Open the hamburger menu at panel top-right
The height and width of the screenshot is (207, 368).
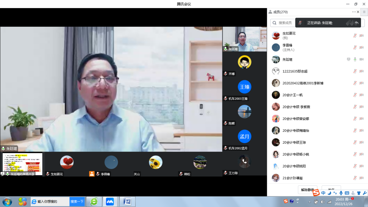coord(364,12)
